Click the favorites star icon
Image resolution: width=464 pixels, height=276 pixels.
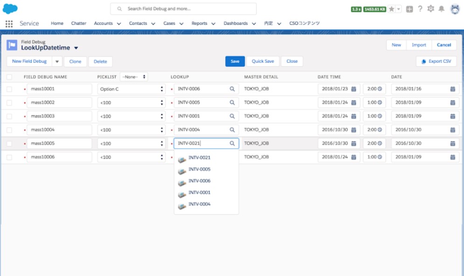392,9
